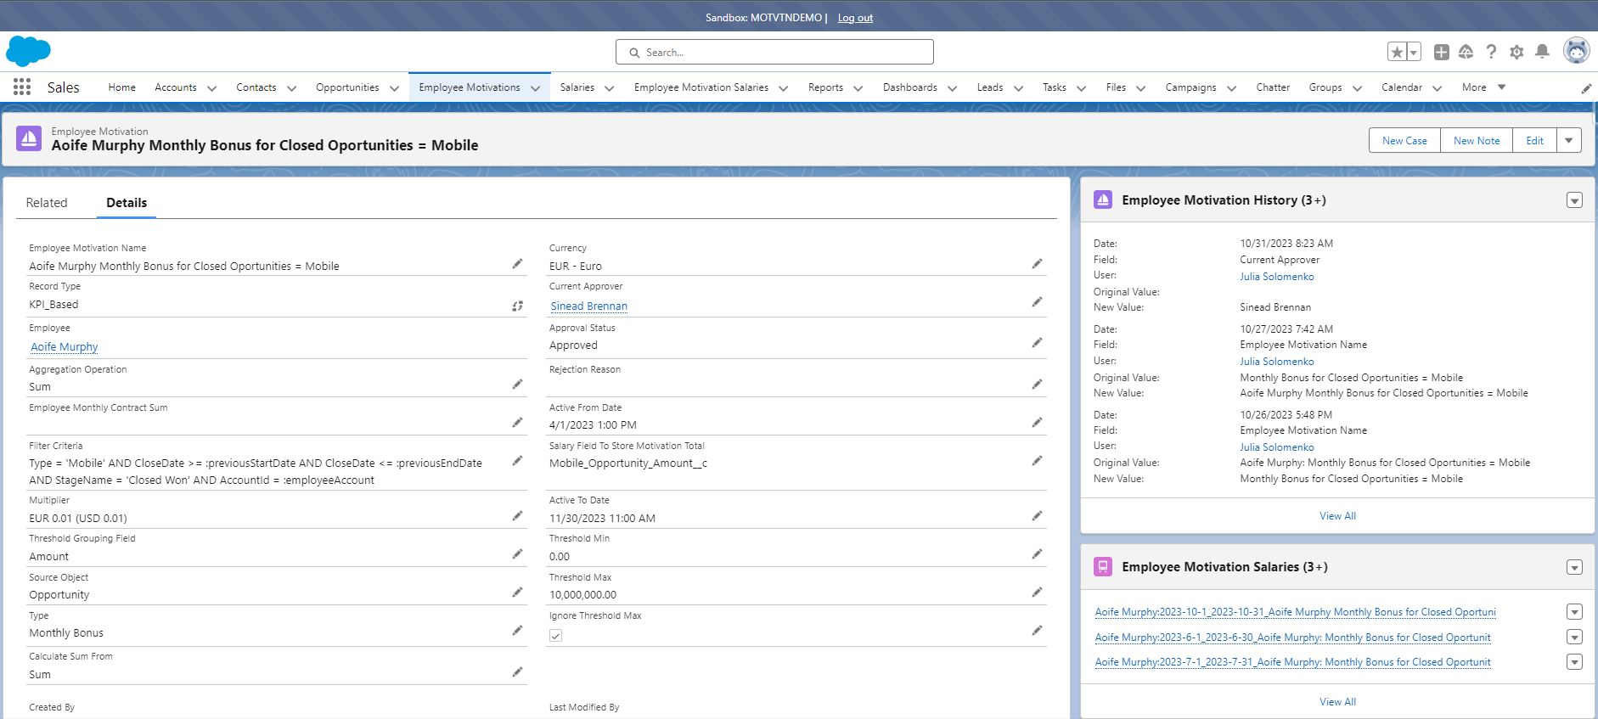Edit the Approval Status field pencil

point(1037,343)
